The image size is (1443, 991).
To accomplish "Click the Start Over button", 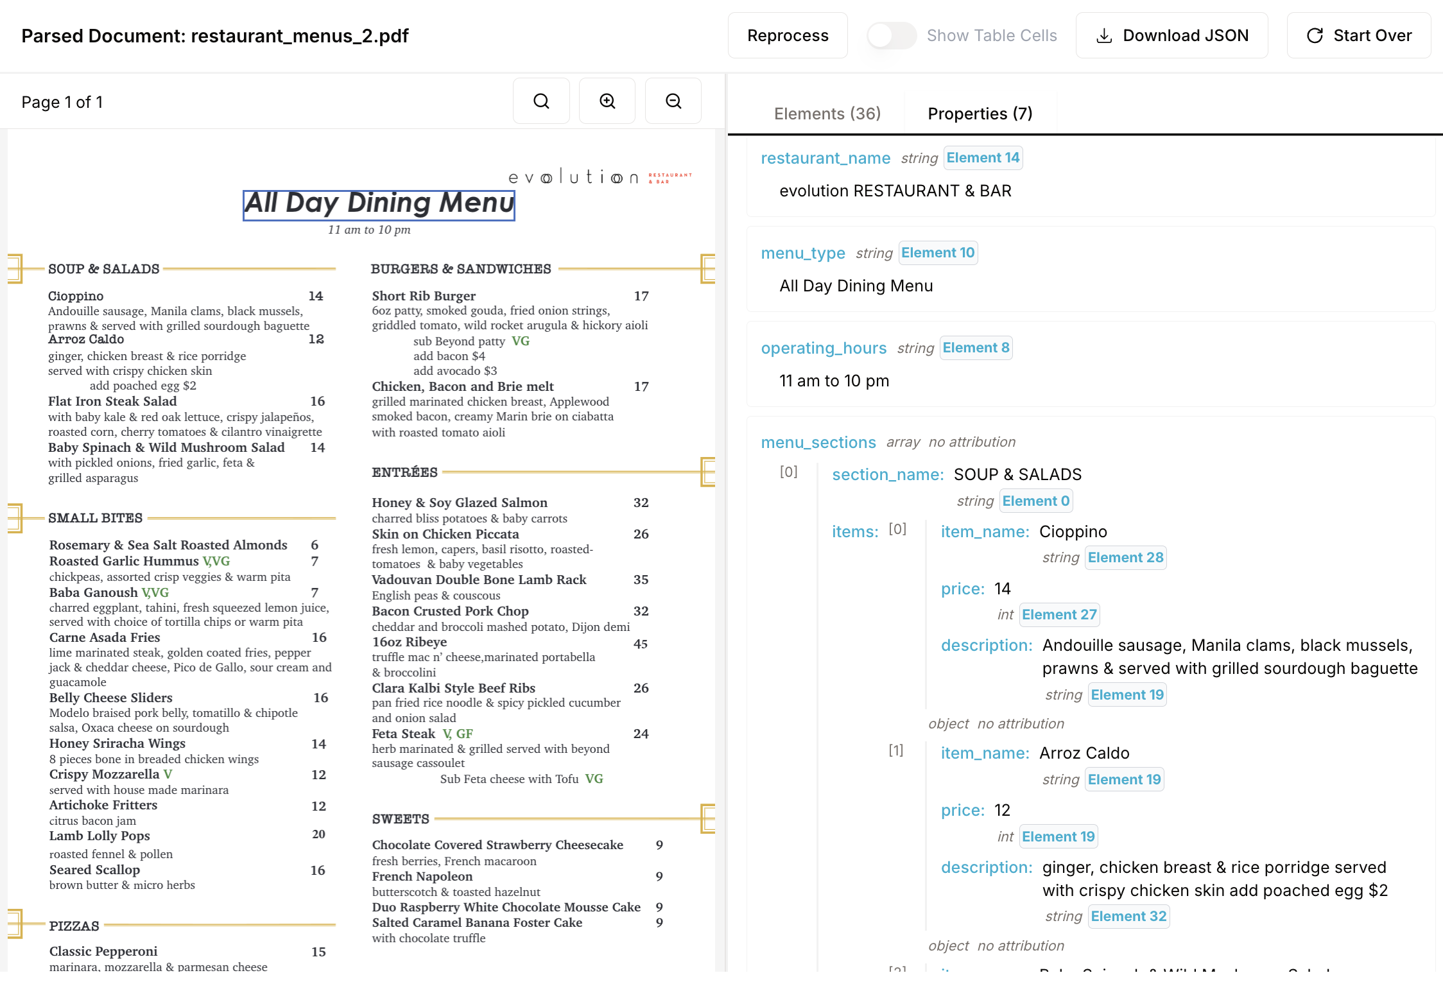I will pos(1359,35).
